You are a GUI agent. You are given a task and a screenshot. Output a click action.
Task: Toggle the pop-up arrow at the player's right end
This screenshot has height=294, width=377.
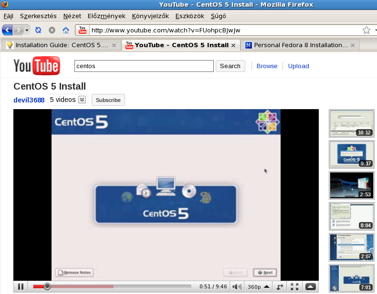(310, 286)
